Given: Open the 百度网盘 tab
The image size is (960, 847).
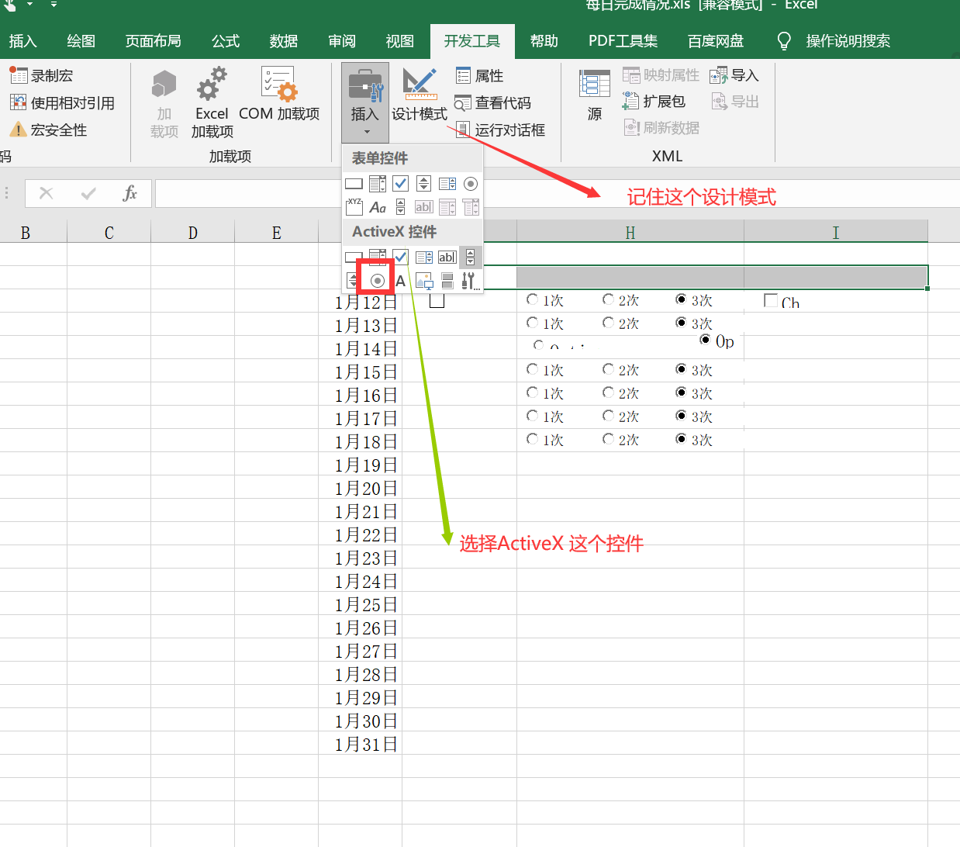Looking at the screenshot, I should click(716, 41).
